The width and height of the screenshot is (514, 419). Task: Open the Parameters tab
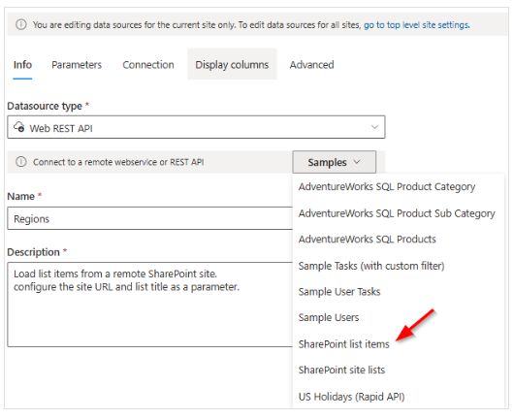[77, 65]
